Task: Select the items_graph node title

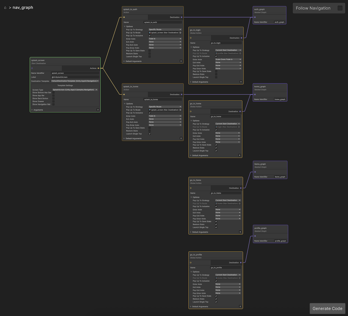Action: tap(260, 164)
